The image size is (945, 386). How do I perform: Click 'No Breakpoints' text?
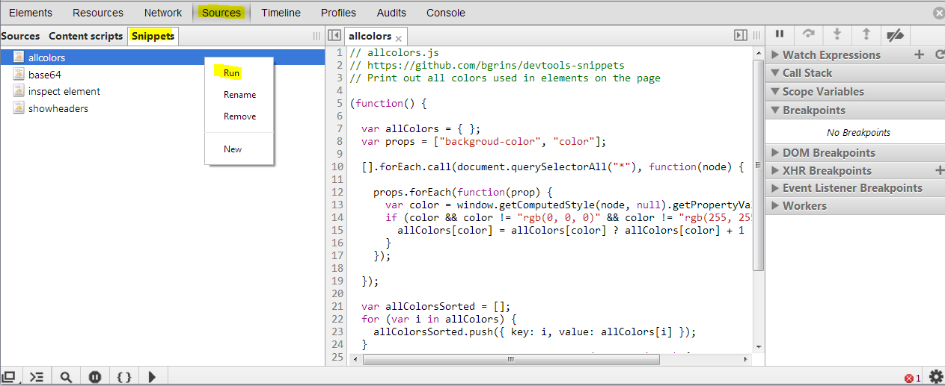858,132
